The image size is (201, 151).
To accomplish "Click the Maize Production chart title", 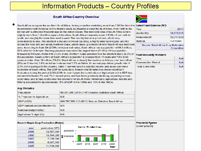I will [x=90, y=127].
